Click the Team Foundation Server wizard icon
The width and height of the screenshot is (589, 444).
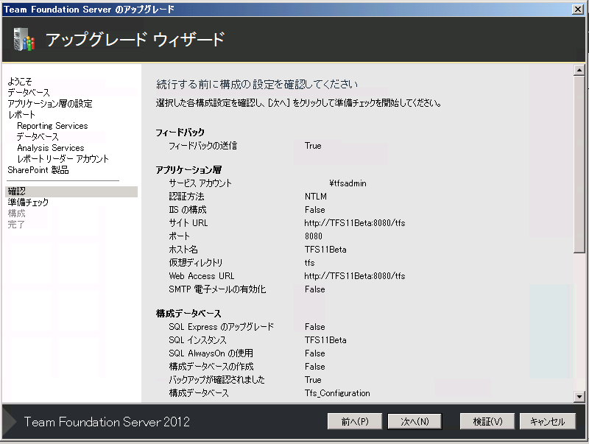[x=24, y=39]
